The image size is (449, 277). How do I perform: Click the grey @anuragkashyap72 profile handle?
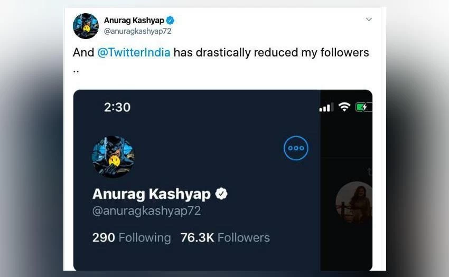[146, 211]
